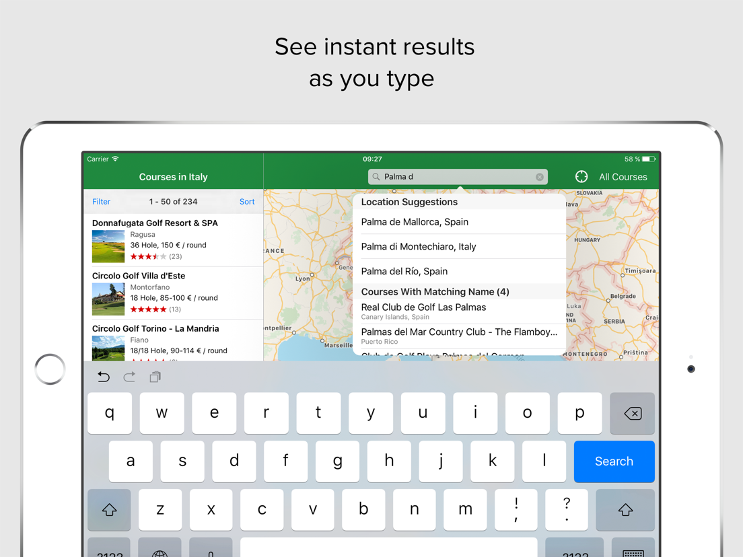Tap the Belgrade marker on map
The height and width of the screenshot is (557, 743).
click(608, 300)
